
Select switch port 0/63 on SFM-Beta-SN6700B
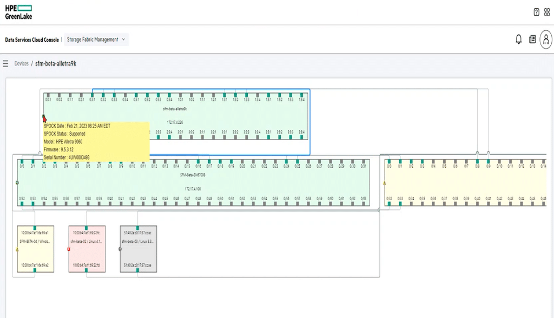pyautogui.click(x=363, y=203)
